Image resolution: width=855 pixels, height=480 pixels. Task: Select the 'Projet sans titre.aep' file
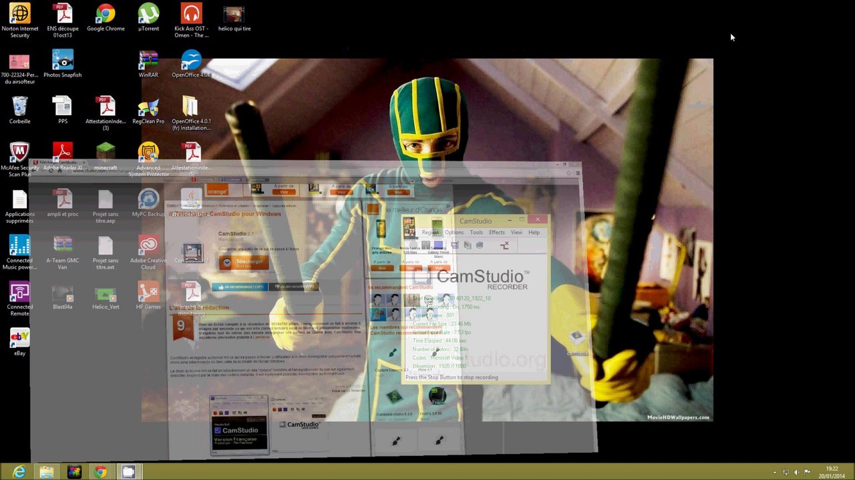[106, 206]
